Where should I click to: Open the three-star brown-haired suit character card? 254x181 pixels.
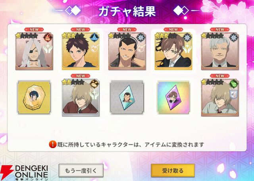(173, 51)
